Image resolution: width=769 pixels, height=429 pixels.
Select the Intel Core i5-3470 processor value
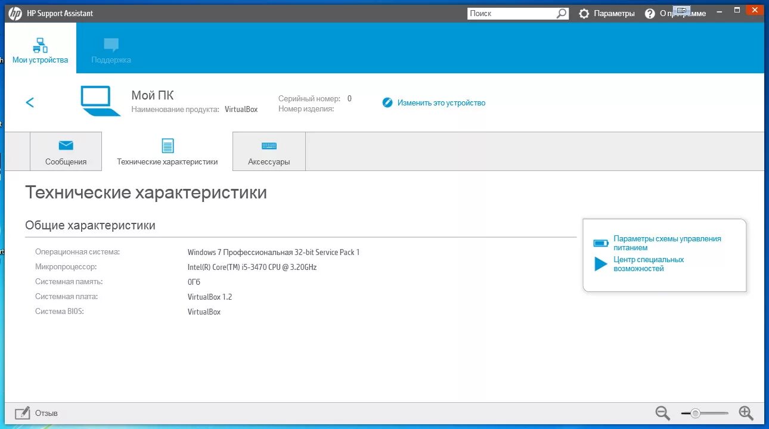(x=252, y=267)
